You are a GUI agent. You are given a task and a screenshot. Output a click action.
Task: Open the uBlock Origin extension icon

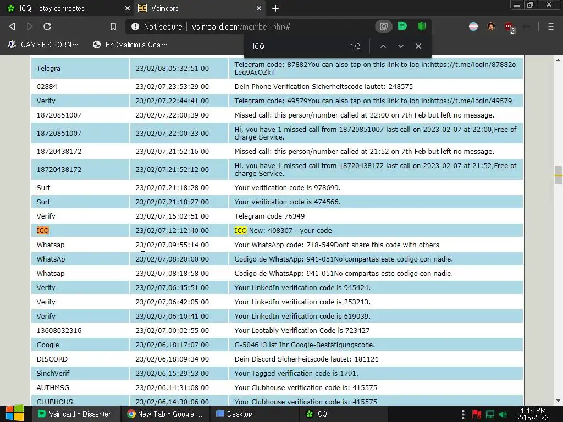point(510,27)
